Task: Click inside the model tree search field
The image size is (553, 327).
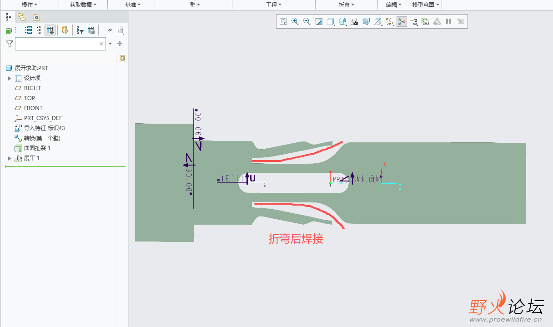Action: 60,44
